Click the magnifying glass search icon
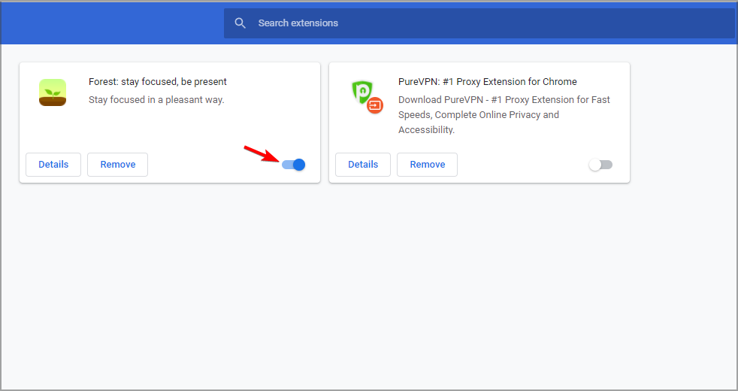The width and height of the screenshot is (738, 391). [x=240, y=23]
